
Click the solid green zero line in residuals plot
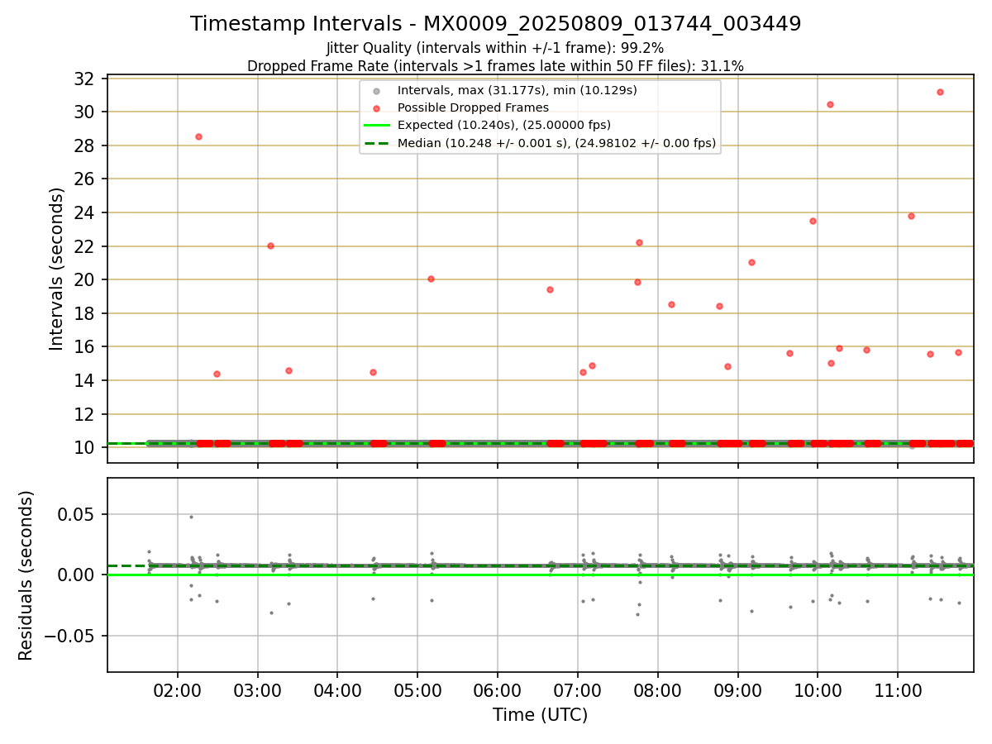point(540,575)
